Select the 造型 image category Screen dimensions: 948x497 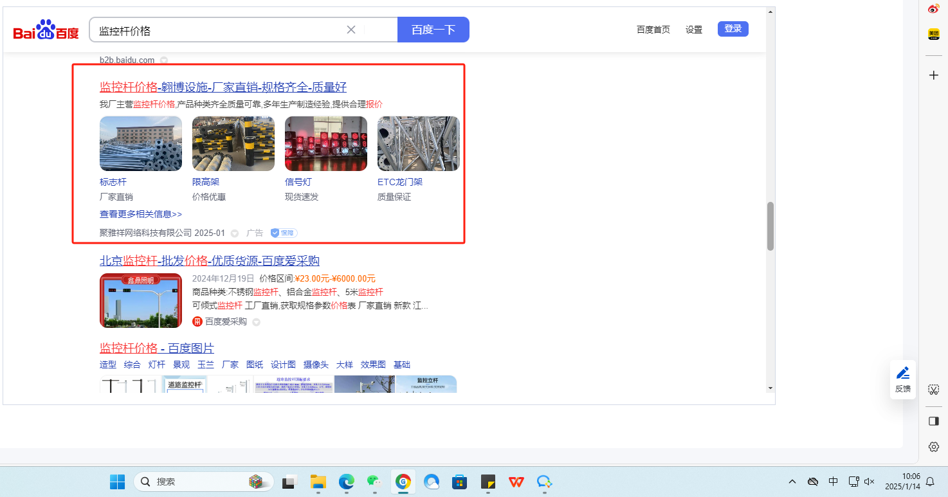[x=108, y=365]
